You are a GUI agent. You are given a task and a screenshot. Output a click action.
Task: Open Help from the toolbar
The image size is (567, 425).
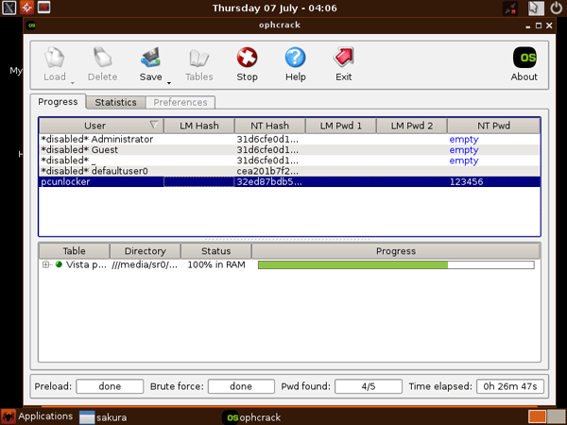[296, 60]
